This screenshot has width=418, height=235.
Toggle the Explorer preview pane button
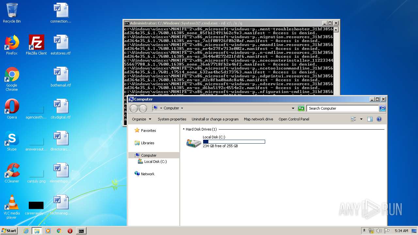pos(370,119)
